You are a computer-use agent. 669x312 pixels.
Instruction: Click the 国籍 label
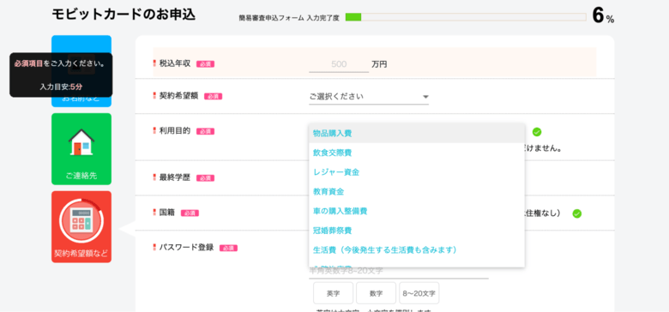point(167,213)
